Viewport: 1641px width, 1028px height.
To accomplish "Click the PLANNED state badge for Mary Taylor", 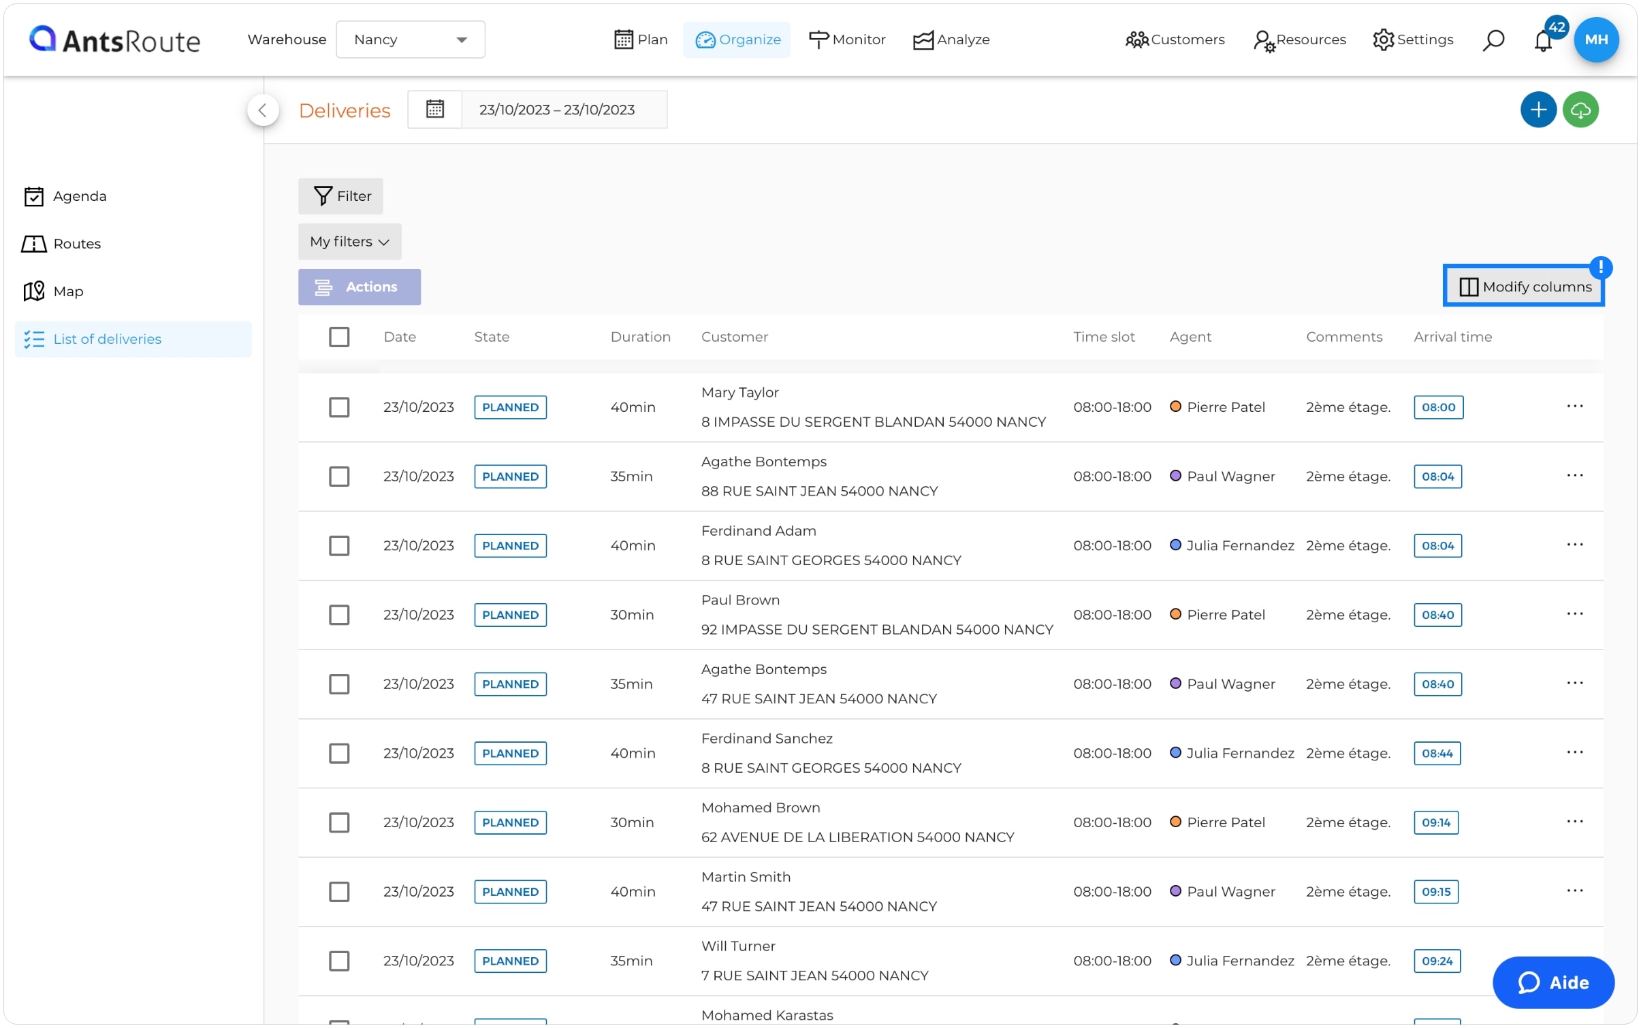I will [510, 407].
